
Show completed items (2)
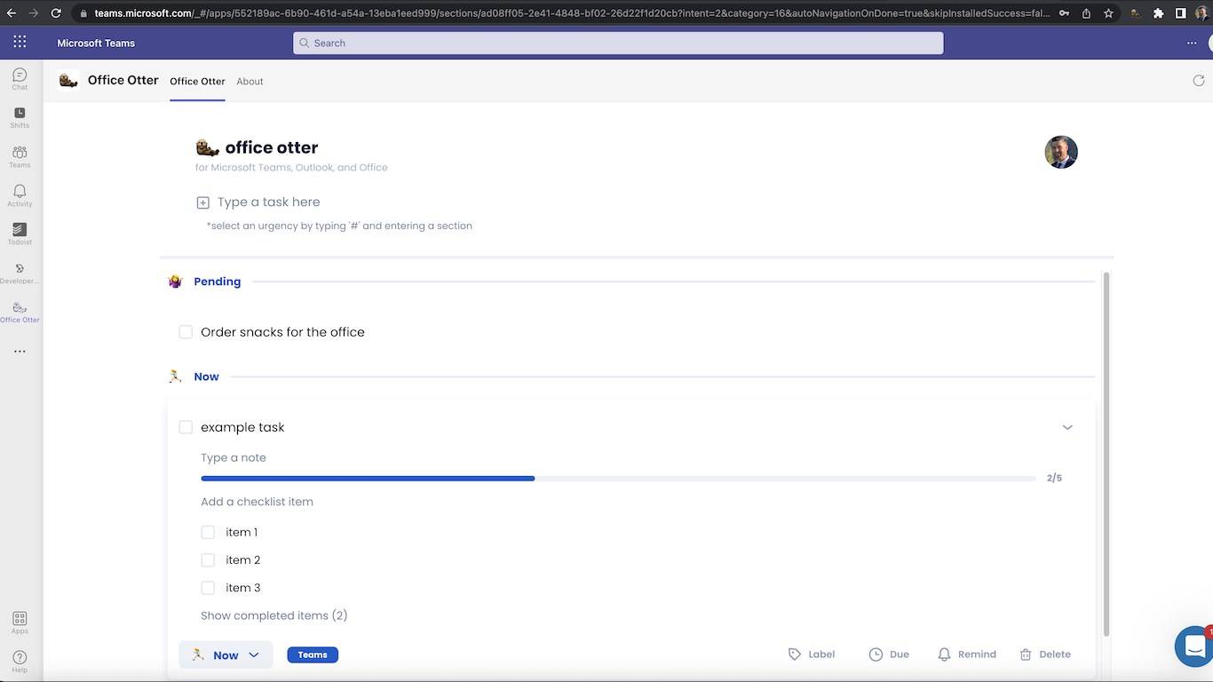point(274,615)
